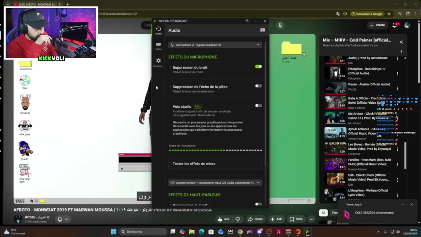Open Parsec notification ellipsis options
Viewport: 421px width, 237px height.
[403, 204]
